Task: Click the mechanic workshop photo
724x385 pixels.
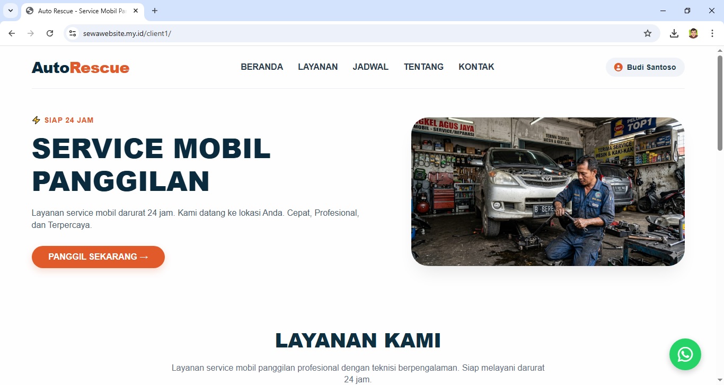Action: click(548, 191)
